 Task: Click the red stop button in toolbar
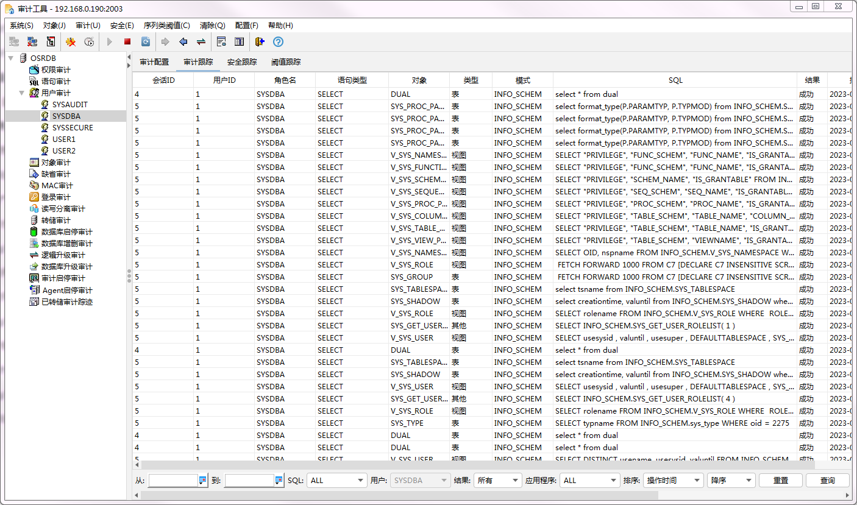pyautogui.click(x=127, y=41)
